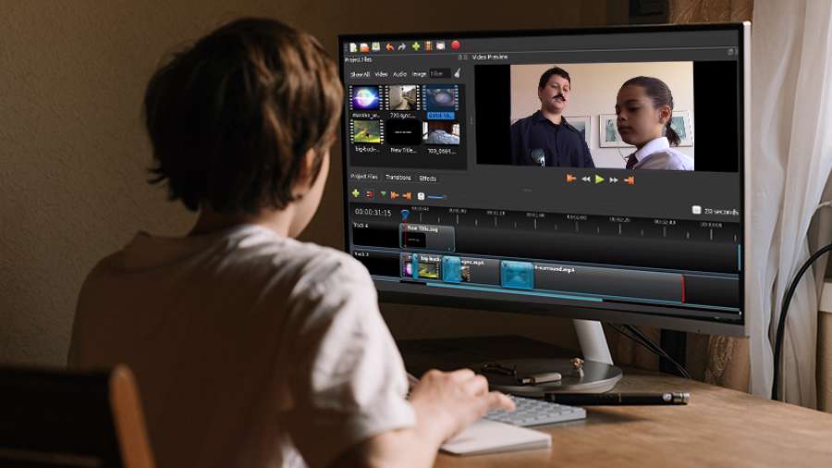Click the red Export Video button

(x=455, y=45)
